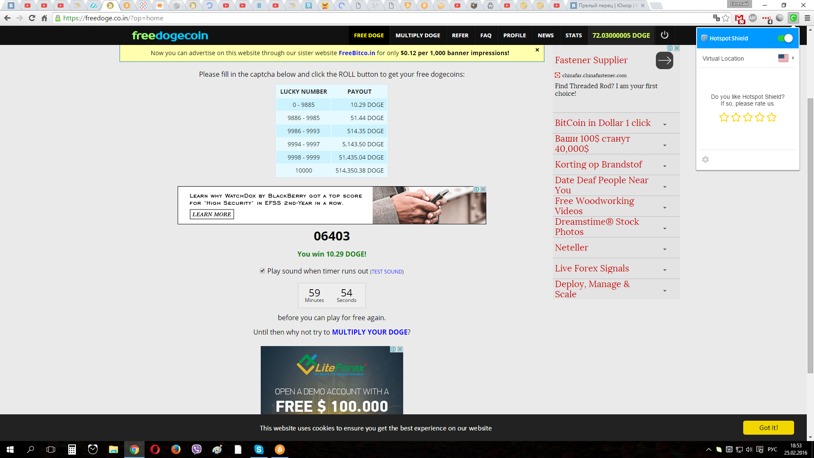View the 72.03000005 DOGE balance
Image resolution: width=814 pixels, height=458 pixels.
(x=621, y=35)
